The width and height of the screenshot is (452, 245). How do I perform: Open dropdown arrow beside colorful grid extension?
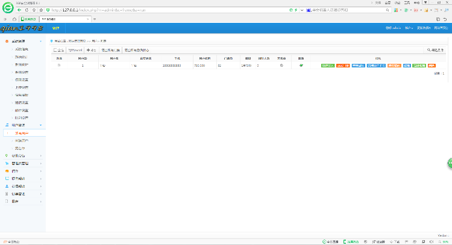[401, 10]
